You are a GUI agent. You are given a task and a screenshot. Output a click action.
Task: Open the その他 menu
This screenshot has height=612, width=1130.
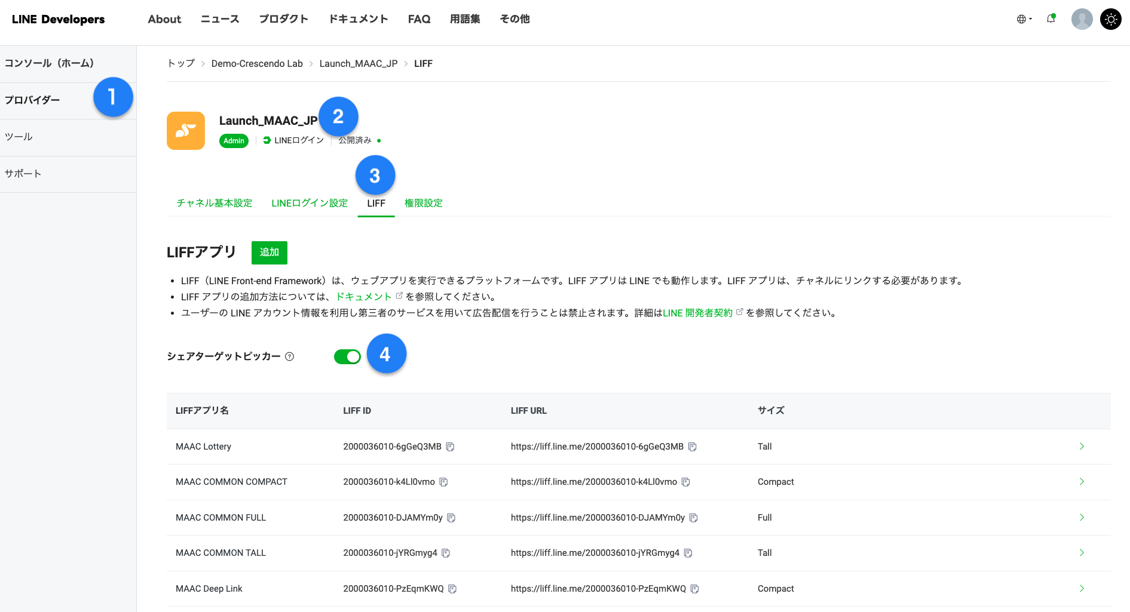point(515,19)
